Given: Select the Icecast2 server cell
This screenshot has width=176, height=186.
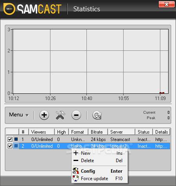Looking at the screenshot, I should (119, 146).
